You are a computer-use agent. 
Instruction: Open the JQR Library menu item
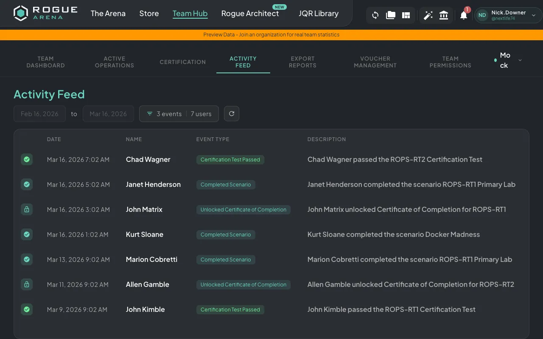pyautogui.click(x=319, y=14)
